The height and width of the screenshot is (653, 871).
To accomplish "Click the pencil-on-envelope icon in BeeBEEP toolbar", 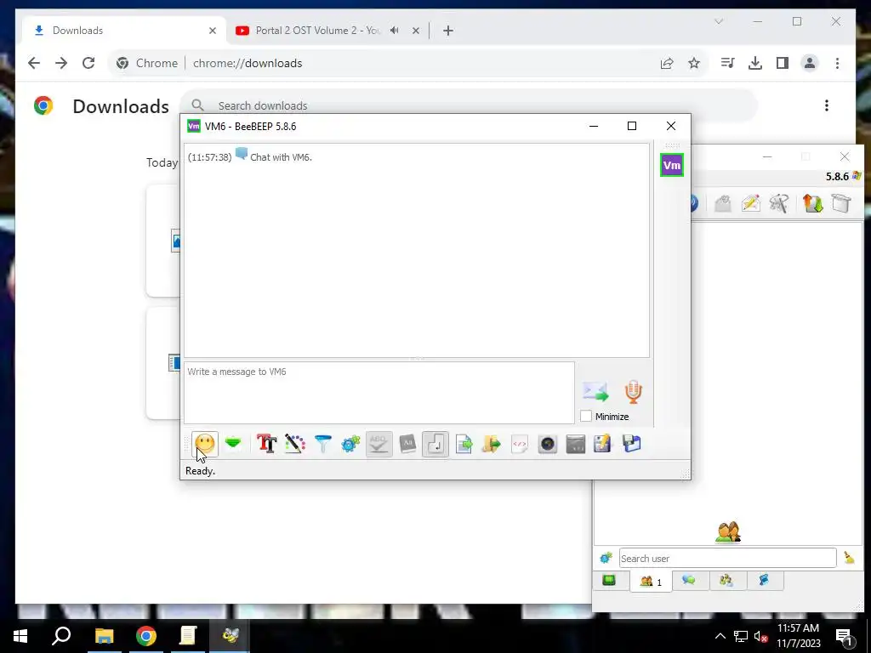I will (750, 203).
